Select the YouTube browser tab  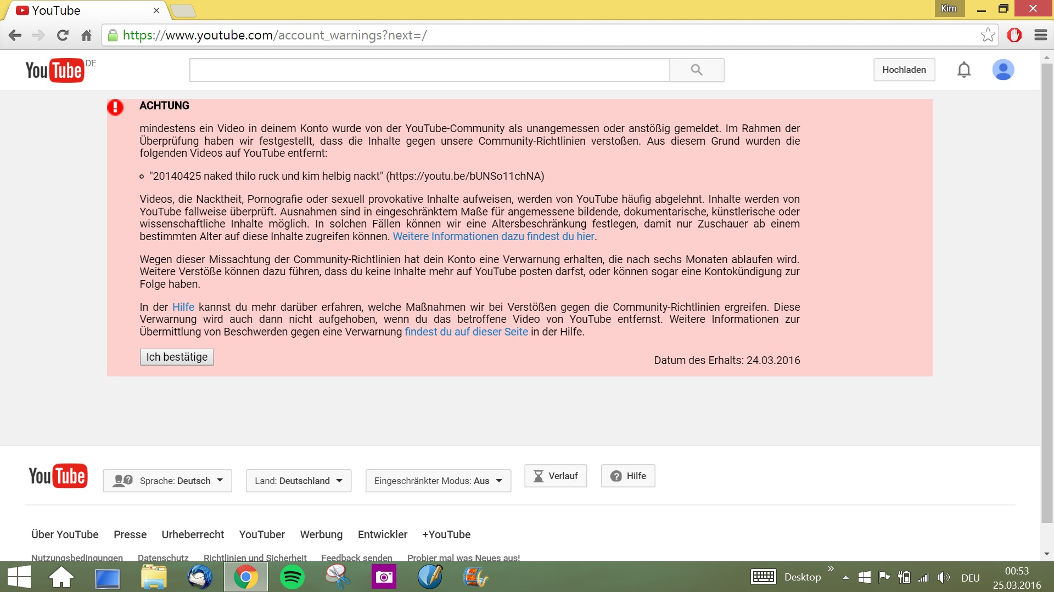pos(82,10)
